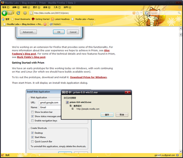Close the prism-0.8-win32.exe download dialog
Viewport: 183px width, 158px height.
128,92
